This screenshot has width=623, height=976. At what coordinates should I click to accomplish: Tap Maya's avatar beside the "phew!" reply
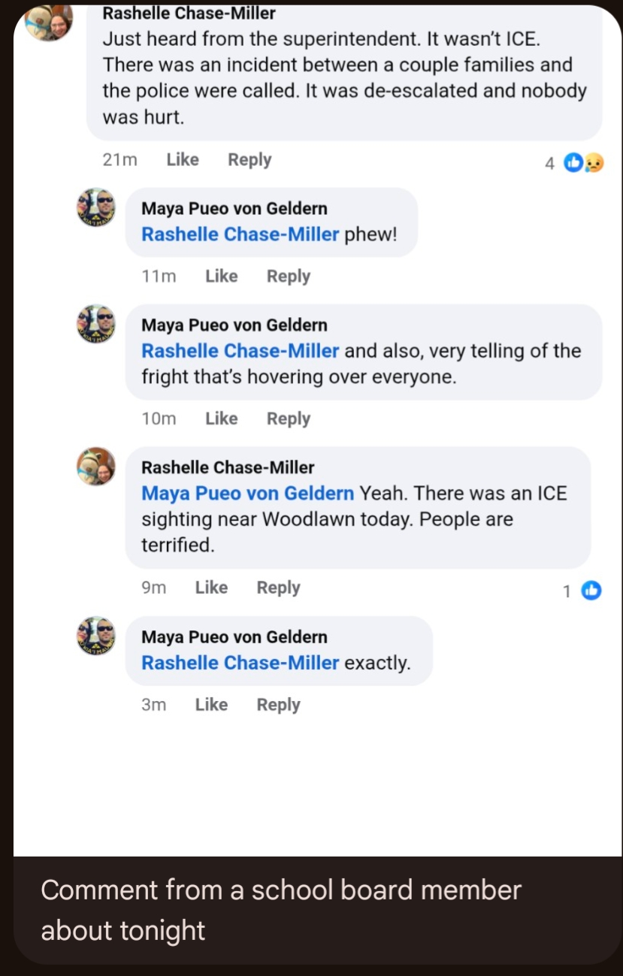point(96,207)
